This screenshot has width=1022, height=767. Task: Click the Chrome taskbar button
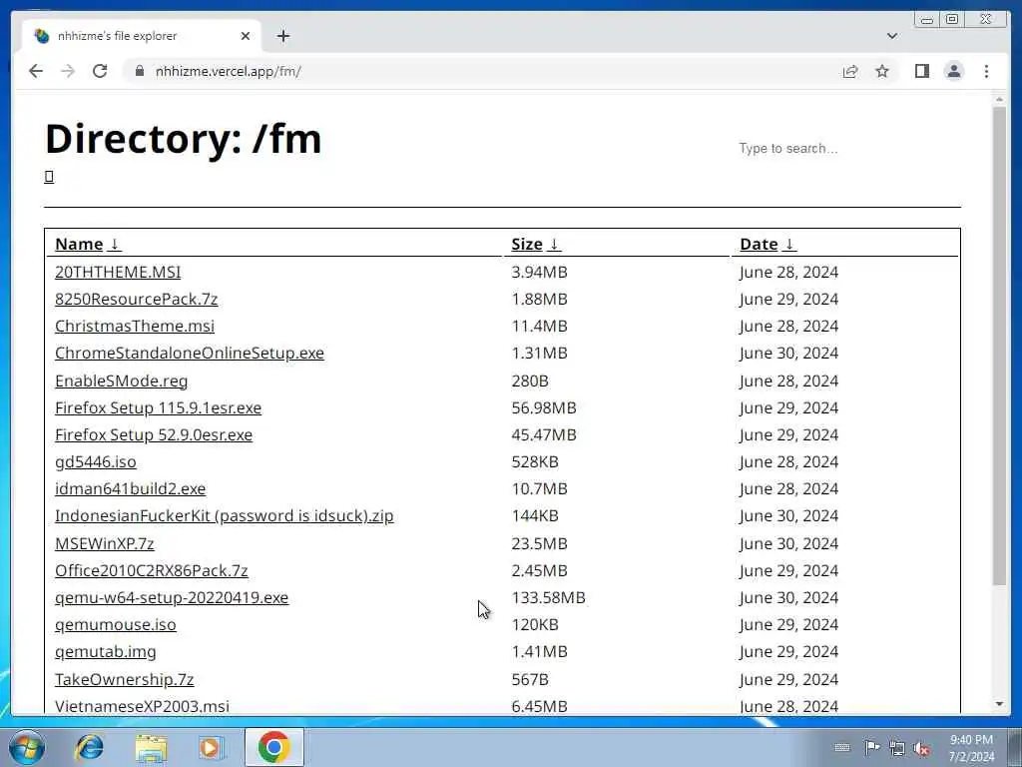[x=273, y=747]
